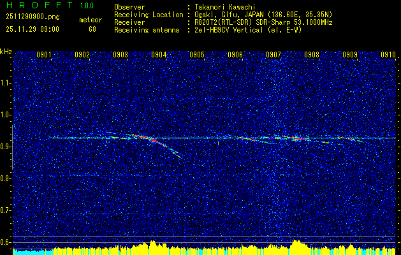
Task: Click the observer name Takanori Kawachi
Action: click(225, 7)
